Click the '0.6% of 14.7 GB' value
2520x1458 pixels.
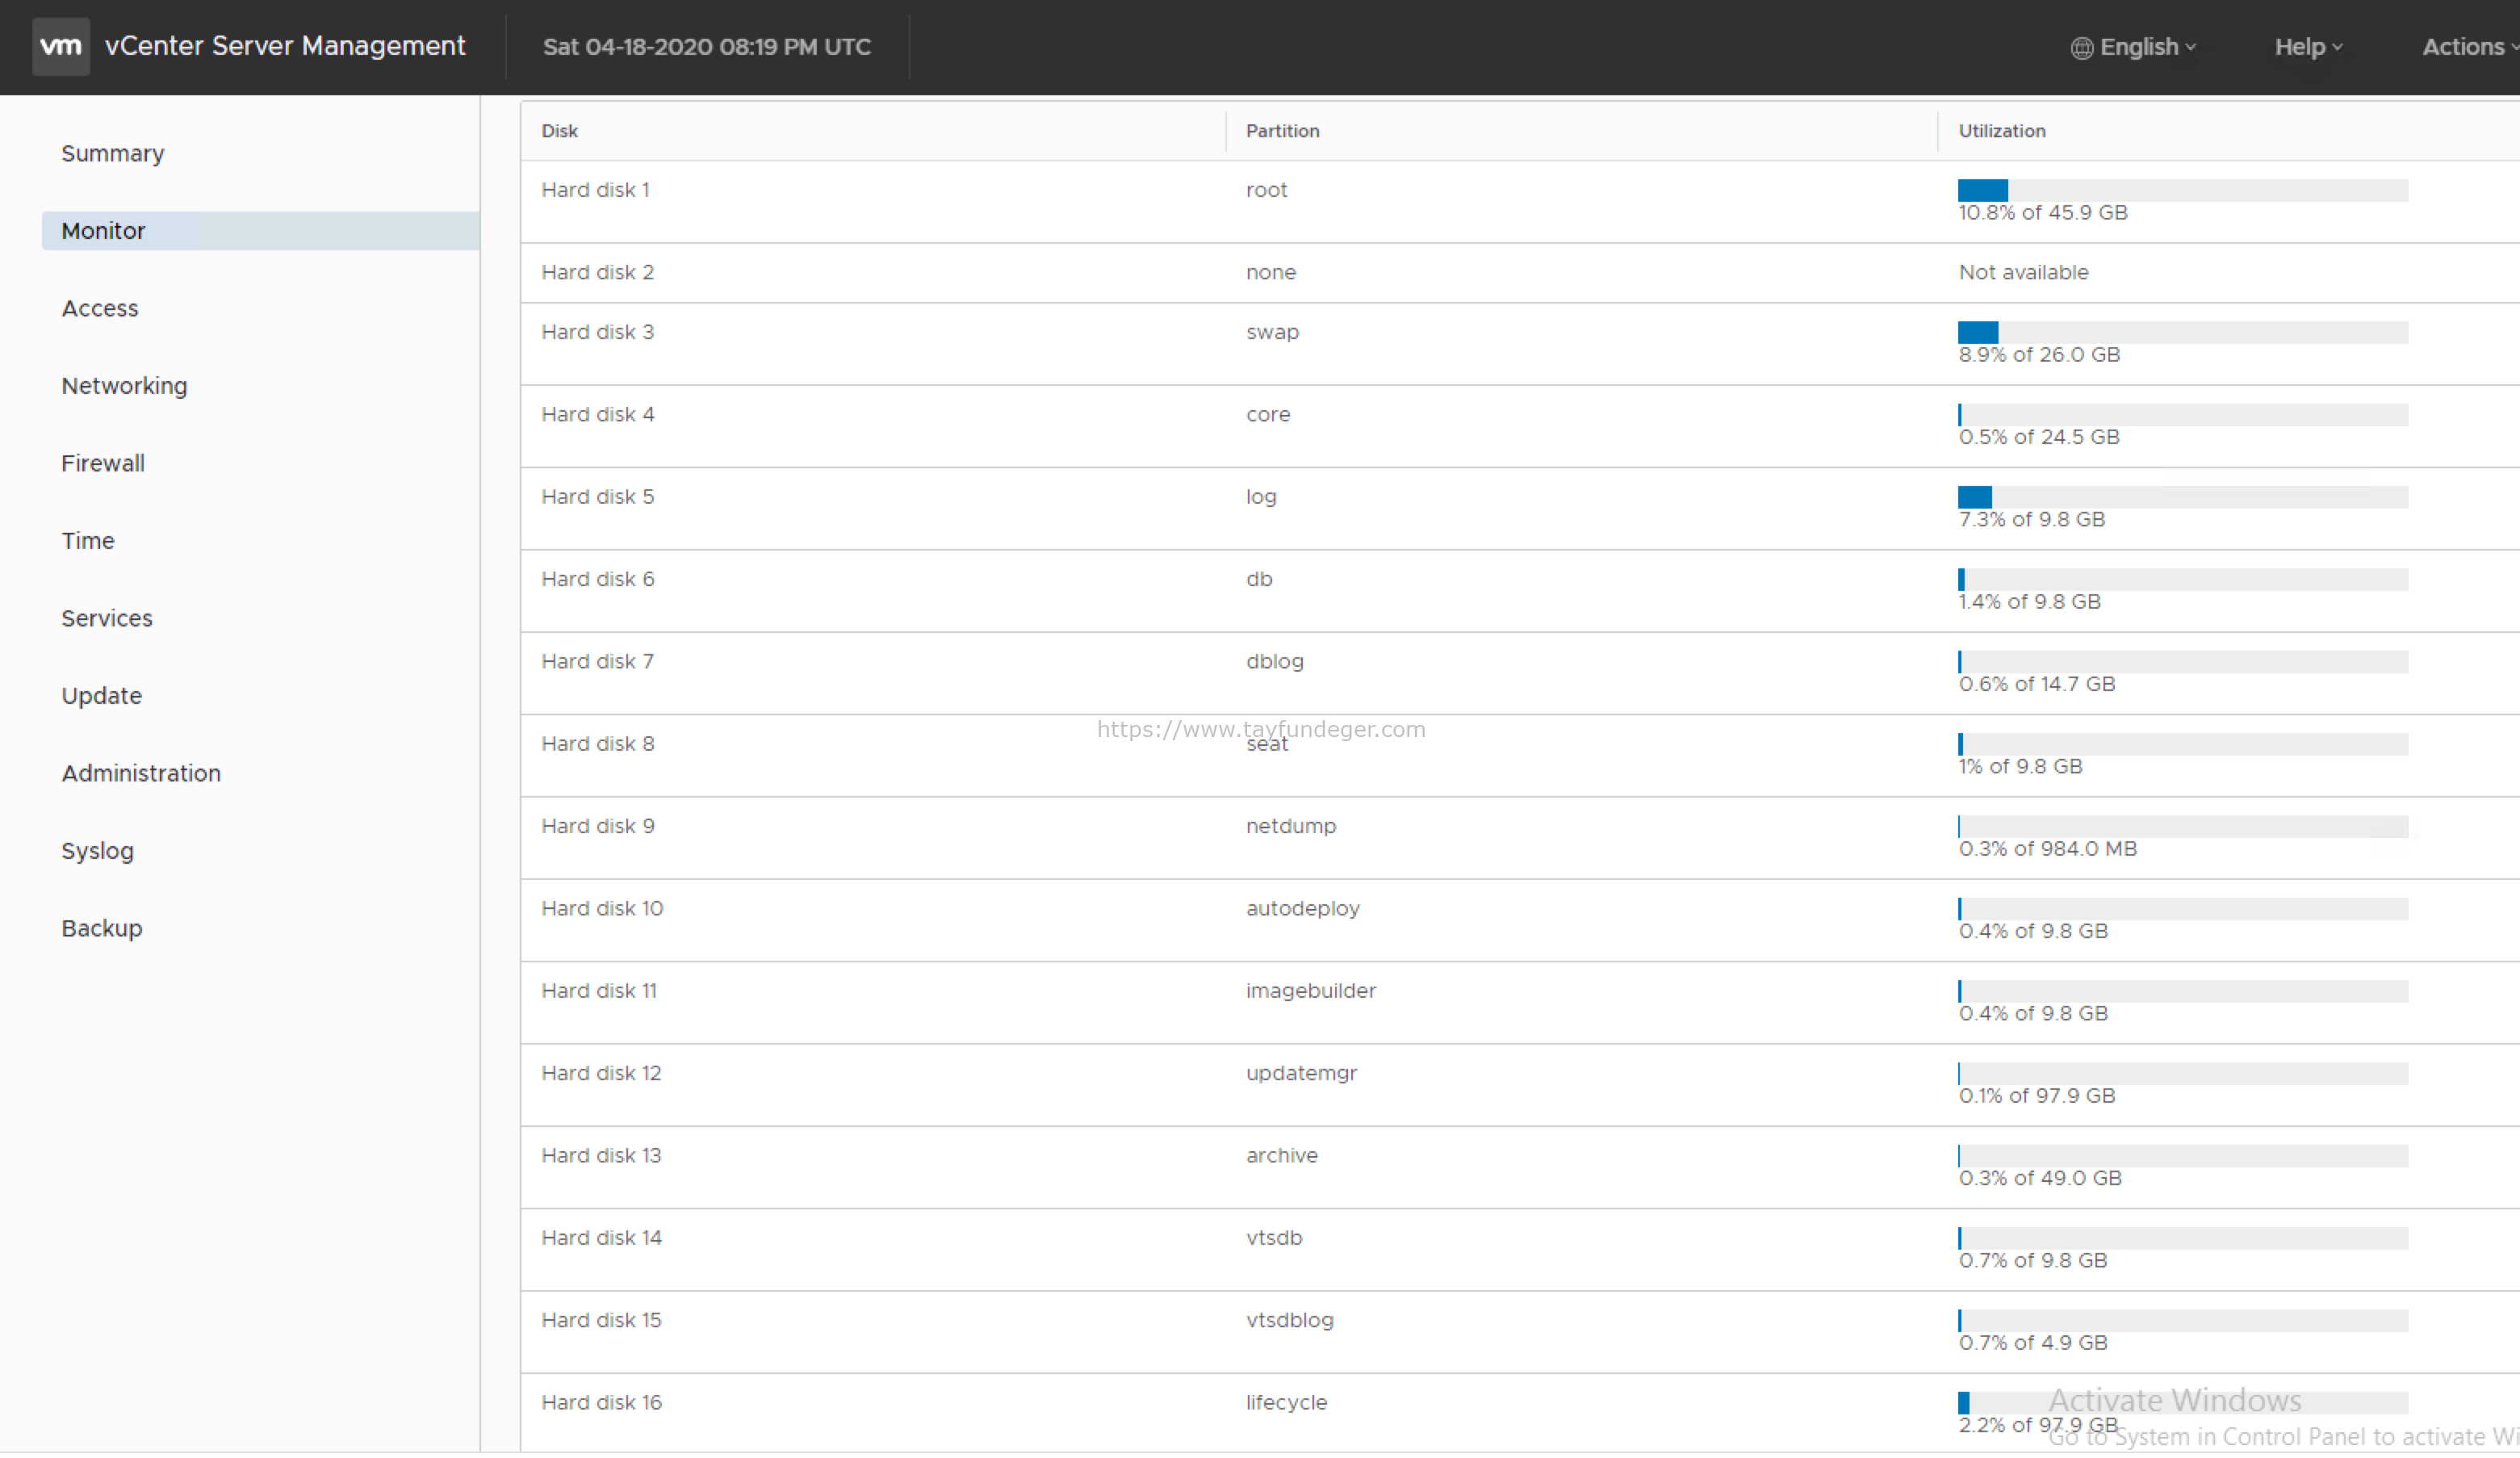click(2037, 684)
